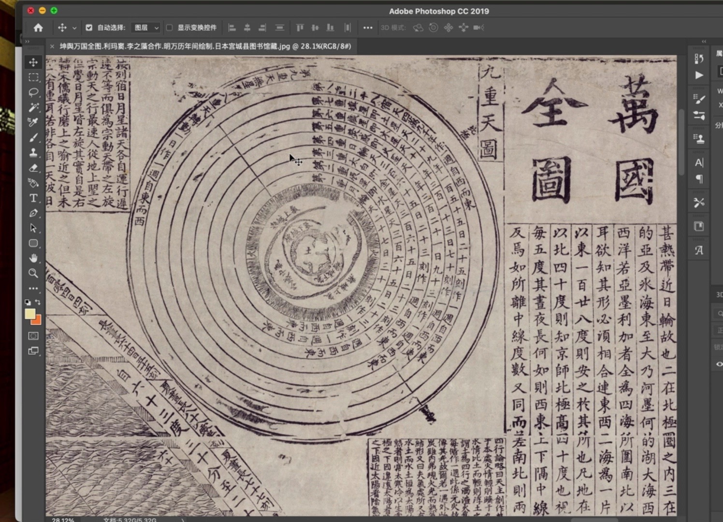This screenshot has width=723, height=522.
Task: Open the History panel icon
Action: pyautogui.click(x=699, y=58)
